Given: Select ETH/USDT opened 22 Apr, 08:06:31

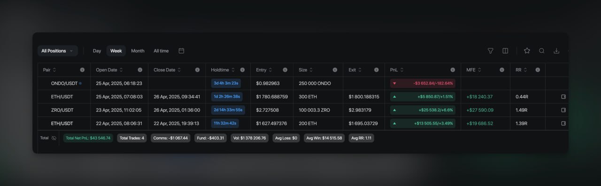Looking at the screenshot, I should click(x=303, y=123).
